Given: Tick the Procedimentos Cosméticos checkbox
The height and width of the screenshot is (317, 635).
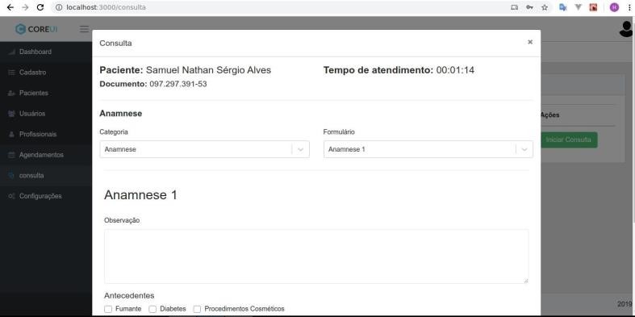Looking at the screenshot, I should click(197, 309).
